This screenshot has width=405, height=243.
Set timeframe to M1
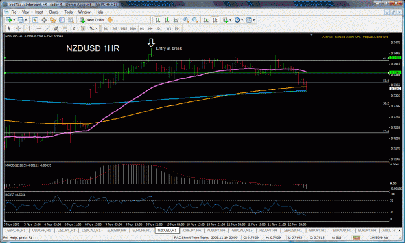[106, 28]
